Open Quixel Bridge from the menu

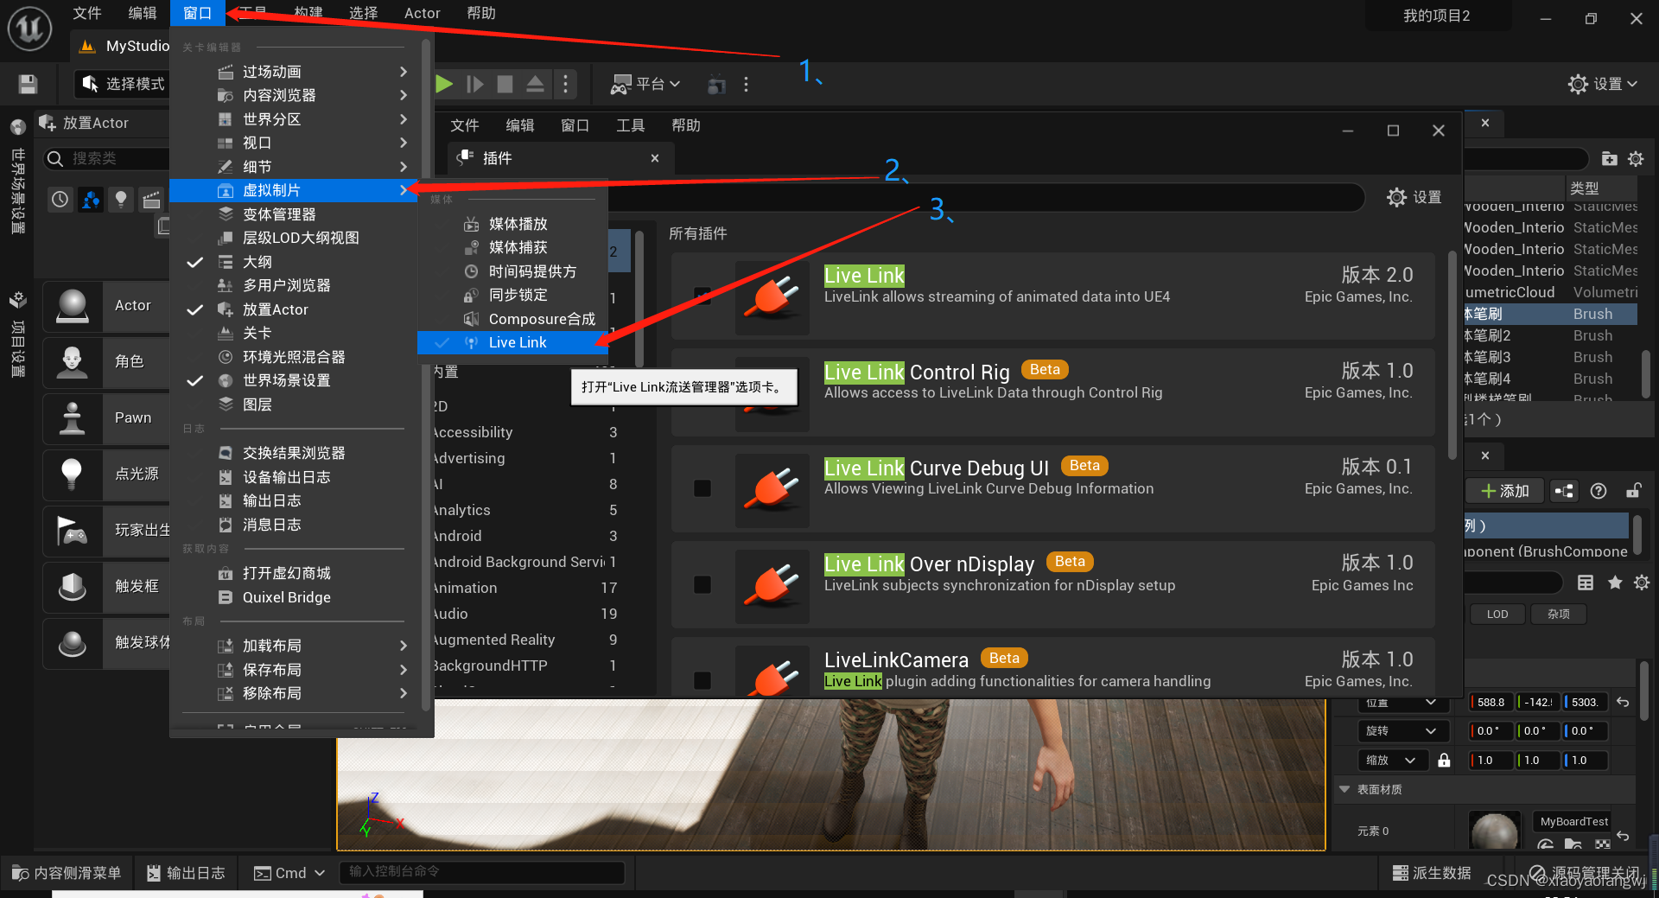click(294, 597)
